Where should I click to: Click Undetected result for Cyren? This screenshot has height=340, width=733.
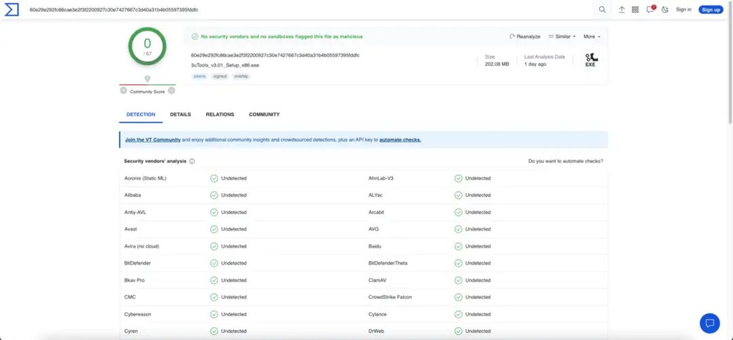[x=234, y=331]
